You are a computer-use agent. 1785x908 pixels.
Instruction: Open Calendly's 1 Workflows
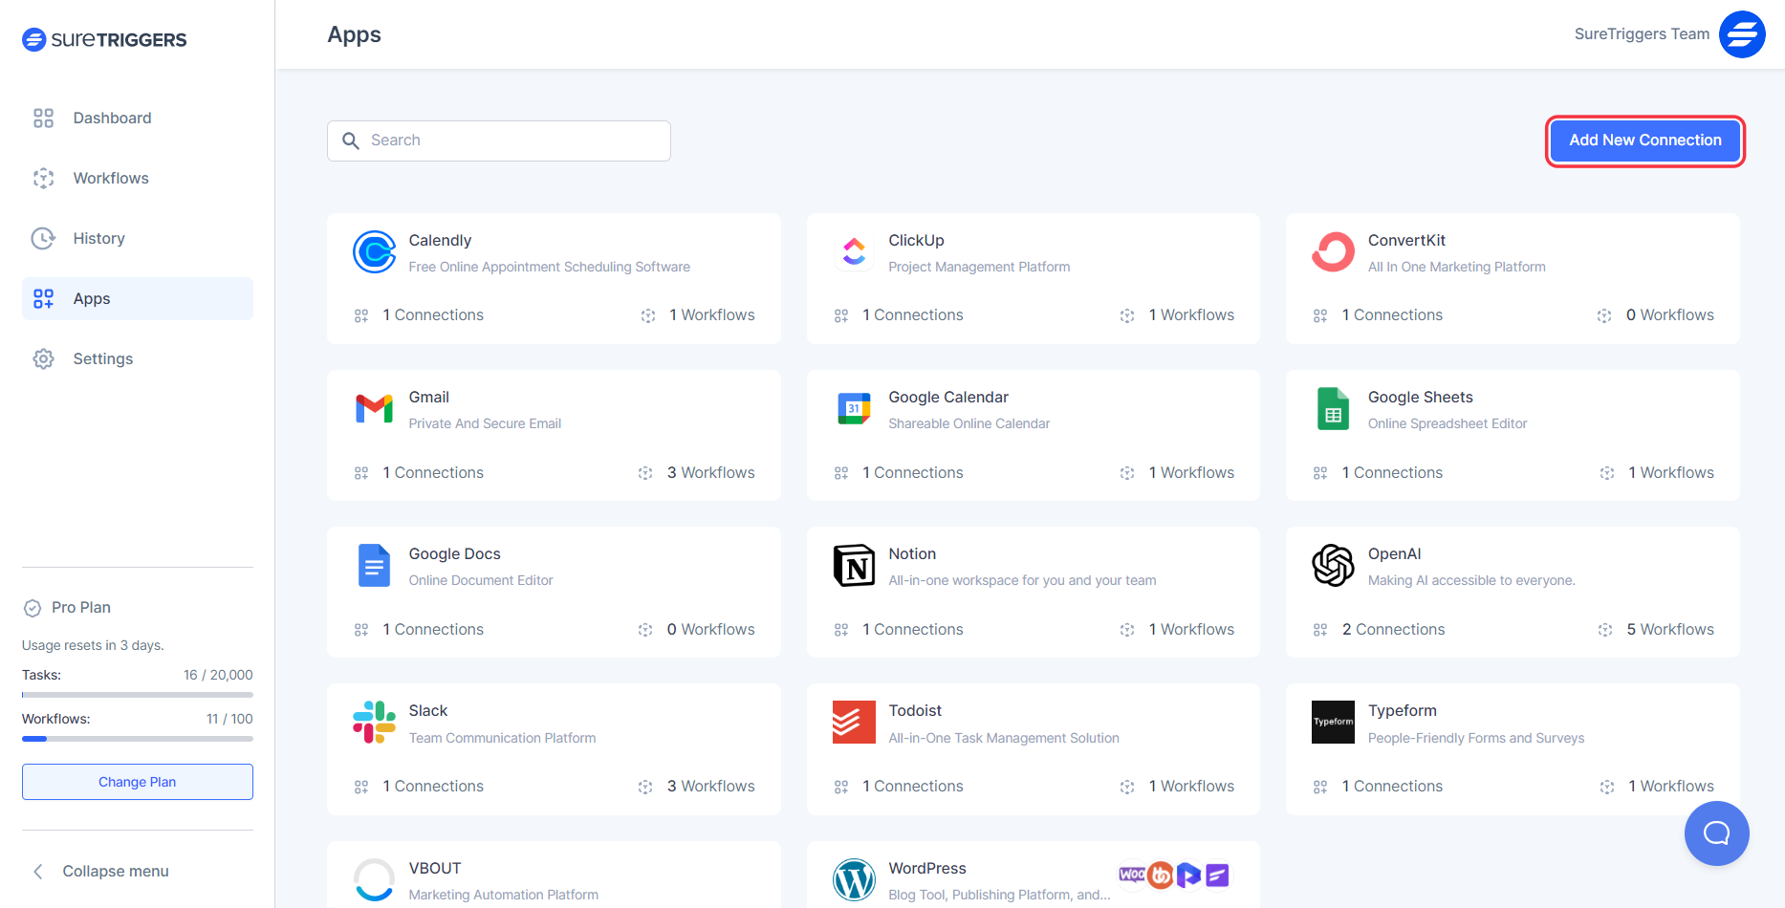[698, 315]
